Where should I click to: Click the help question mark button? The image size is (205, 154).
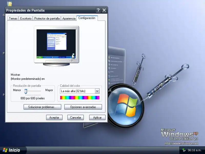[98, 10]
